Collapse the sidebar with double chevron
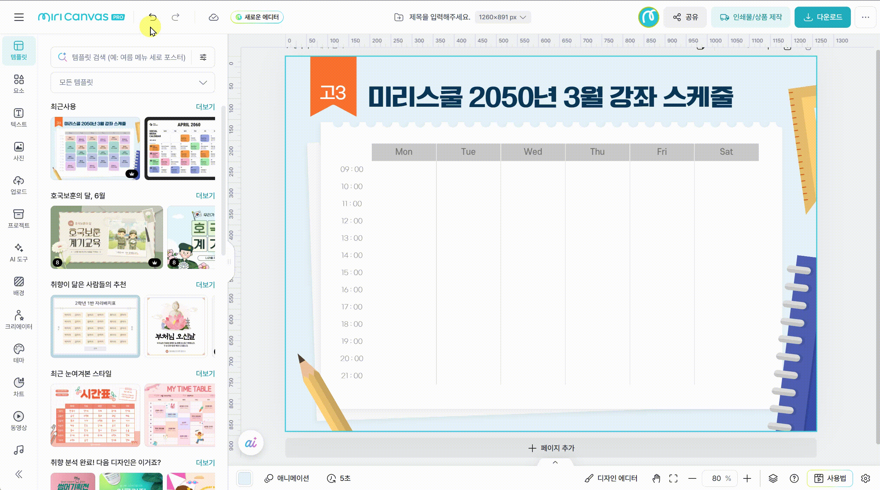This screenshot has height=490, width=880. (19, 475)
